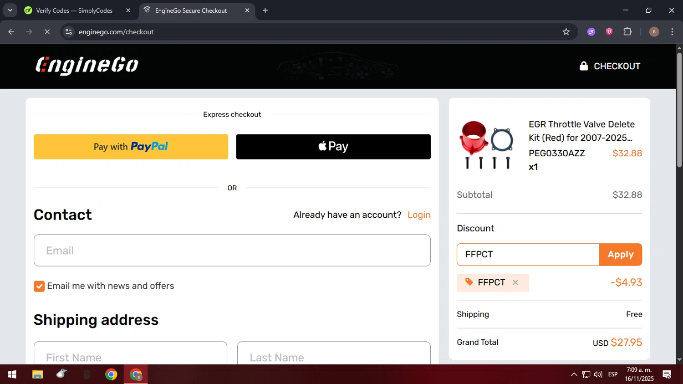The width and height of the screenshot is (683, 384).
Task: Click the -$4.93 discount amount
Action: (x=627, y=282)
